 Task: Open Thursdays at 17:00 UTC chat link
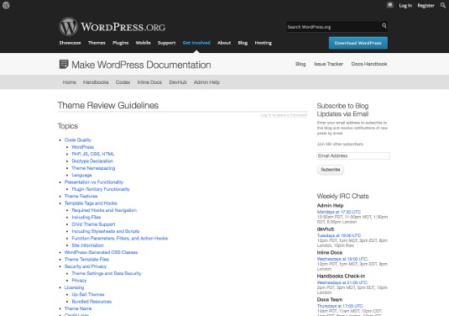(340, 306)
